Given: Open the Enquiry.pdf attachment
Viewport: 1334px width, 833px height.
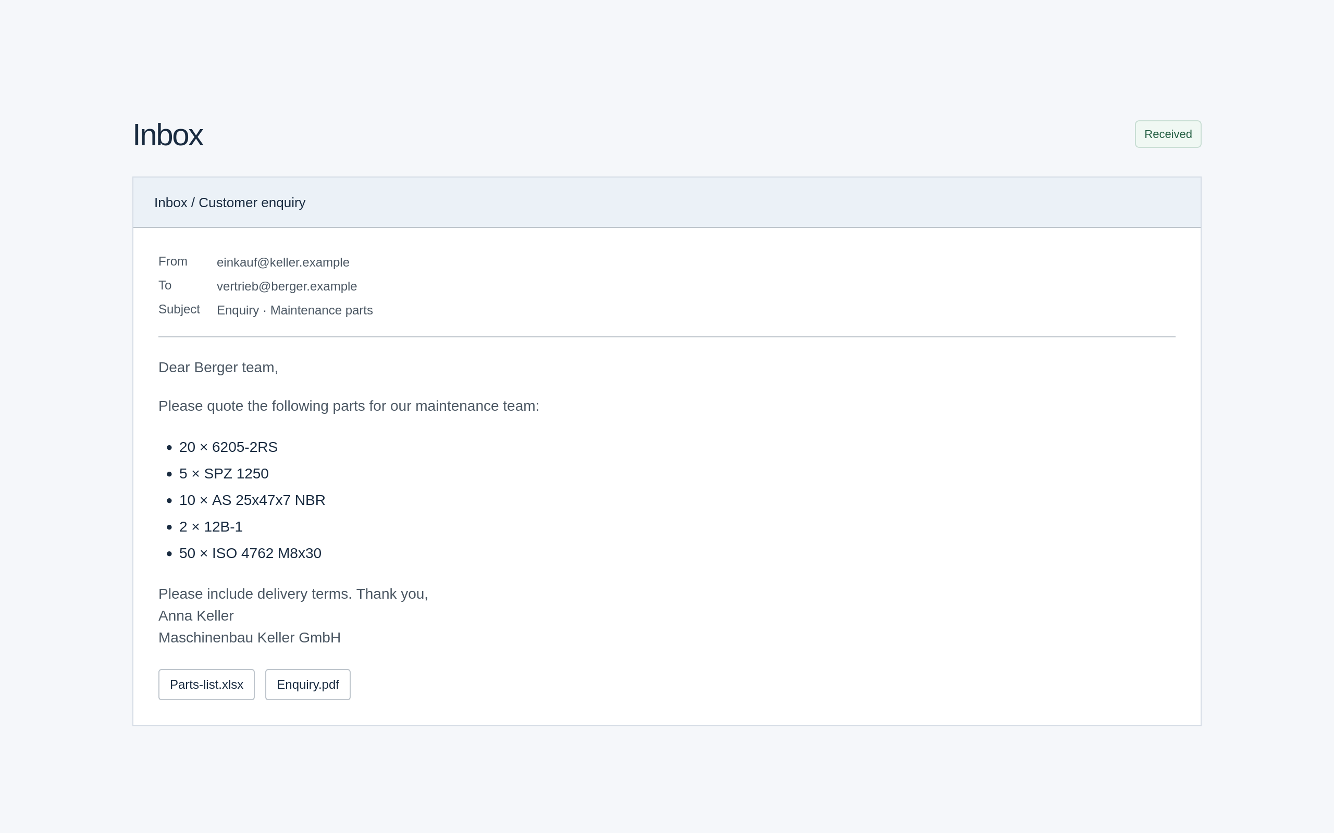Looking at the screenshot, I should [x=307, y=684].
